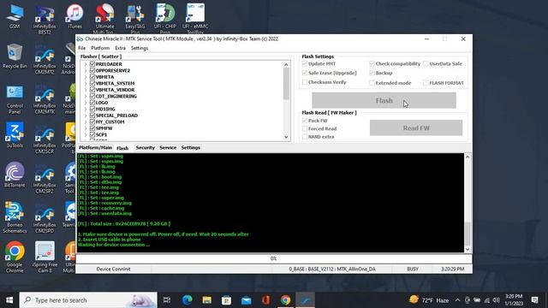
Task: Expand VBMETA_VENDOR tree node
Action: (x=86, y=90)
